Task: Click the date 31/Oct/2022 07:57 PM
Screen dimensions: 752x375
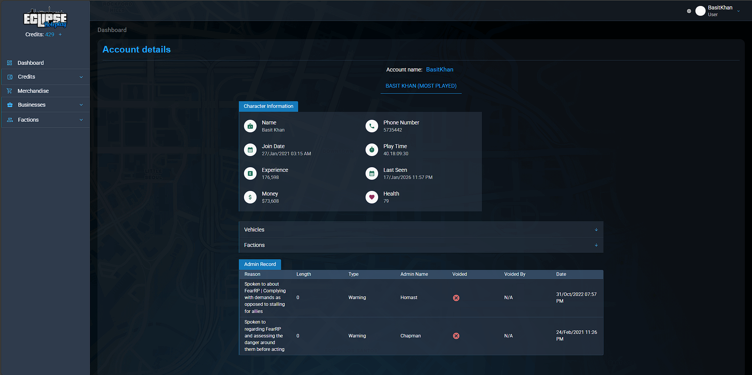Action: click(x=576, y=298)
